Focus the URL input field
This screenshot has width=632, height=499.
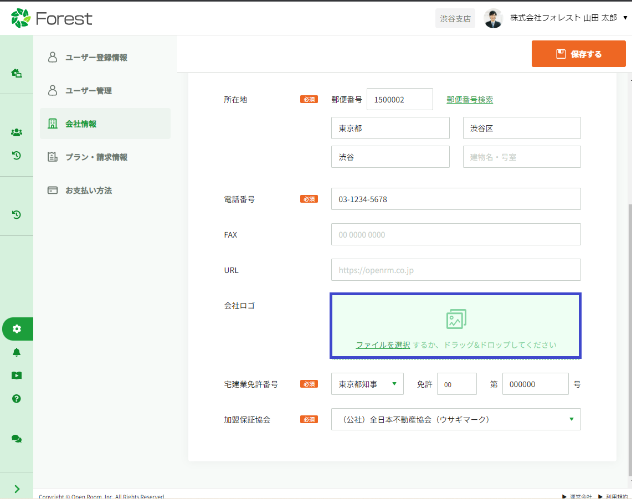455,270
